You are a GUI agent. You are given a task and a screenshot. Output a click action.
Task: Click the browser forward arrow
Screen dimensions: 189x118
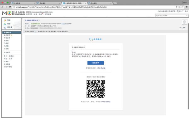[x=6, y=7]
